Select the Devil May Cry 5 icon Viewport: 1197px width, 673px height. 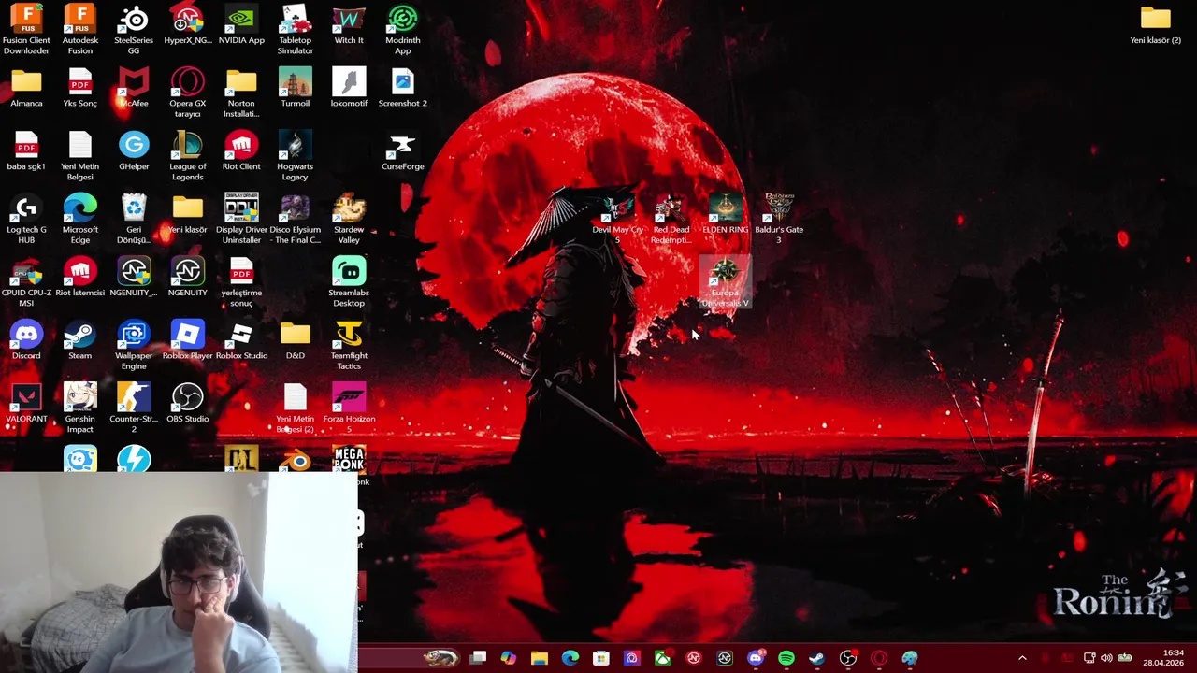tap(618, 220)
